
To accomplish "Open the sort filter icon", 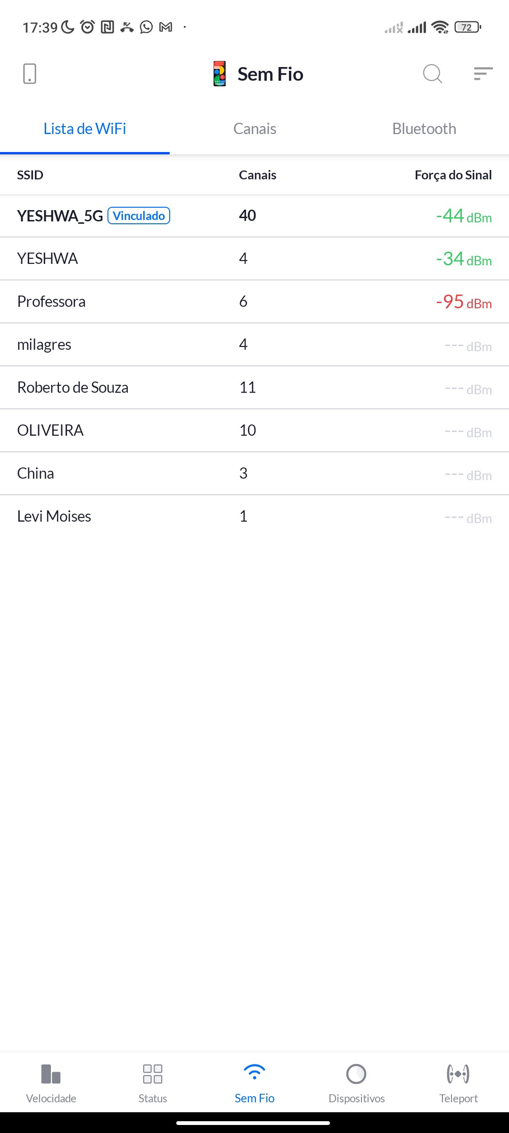I will (x=483, y=74).
